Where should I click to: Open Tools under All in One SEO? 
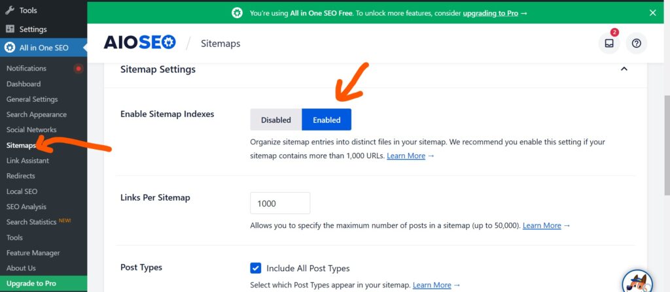14,237
